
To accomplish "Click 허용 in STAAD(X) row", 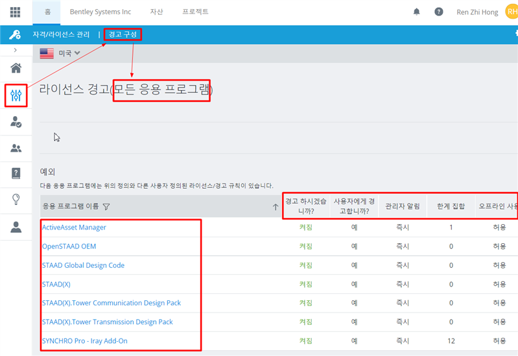I will [x=499, y=284].
